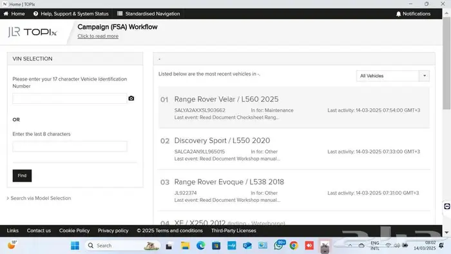Go to the Home page icon
The image size is (451, 254).
[6, 14]
